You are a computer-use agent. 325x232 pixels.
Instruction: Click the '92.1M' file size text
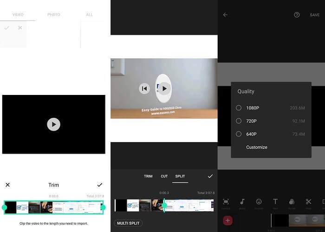tap(299, 121)
